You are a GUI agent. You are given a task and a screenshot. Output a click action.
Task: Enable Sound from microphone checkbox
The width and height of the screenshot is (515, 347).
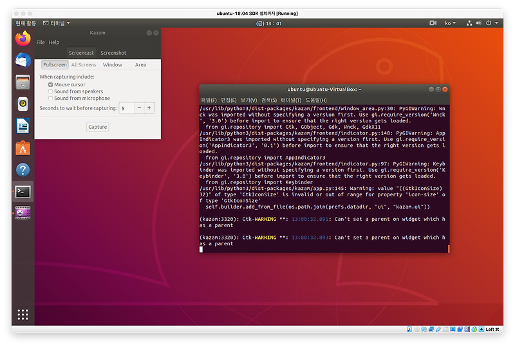click(51, 98)
